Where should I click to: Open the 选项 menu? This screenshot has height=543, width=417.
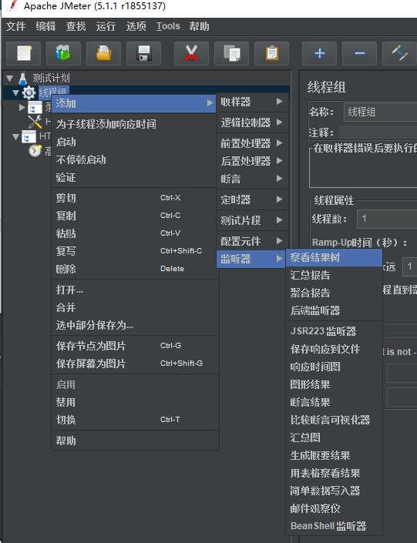[136, 26]
